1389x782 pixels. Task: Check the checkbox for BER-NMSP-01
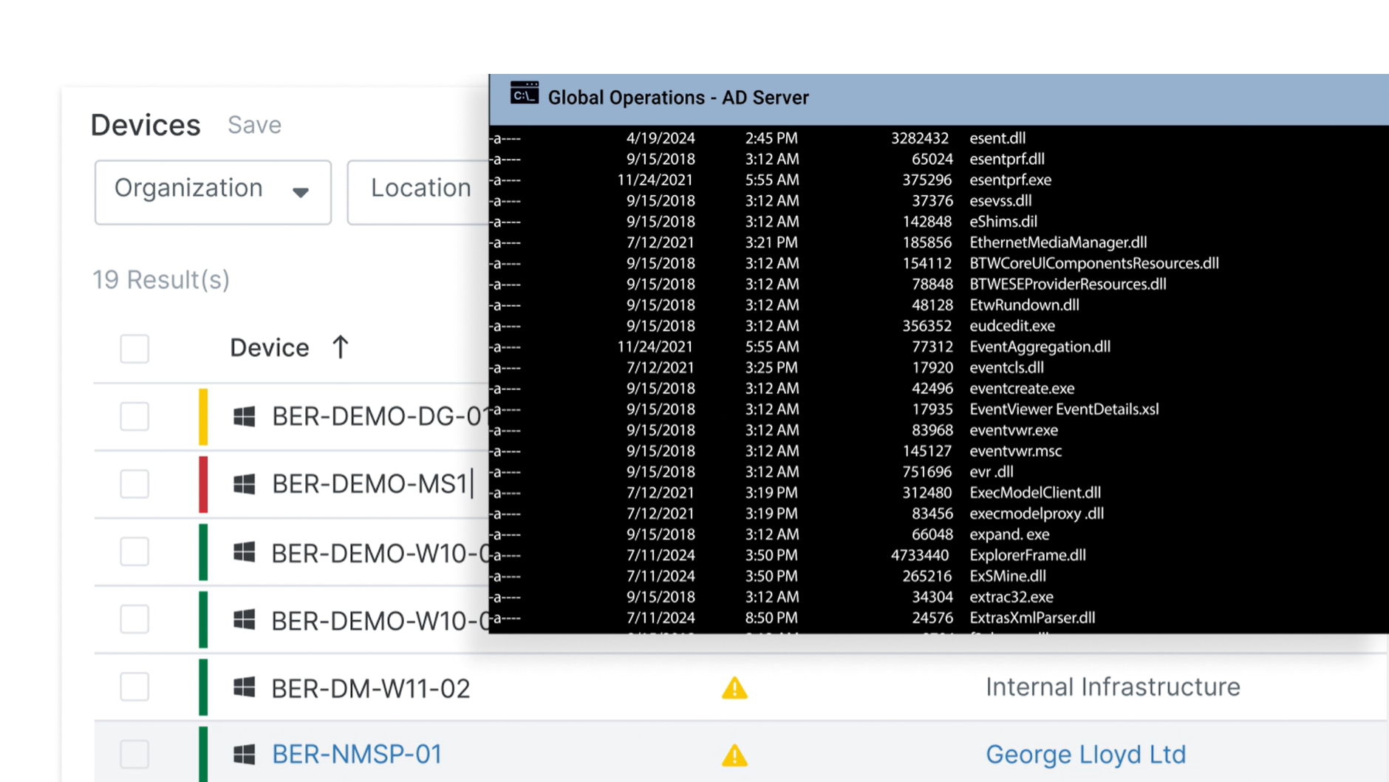pos(134,754)
